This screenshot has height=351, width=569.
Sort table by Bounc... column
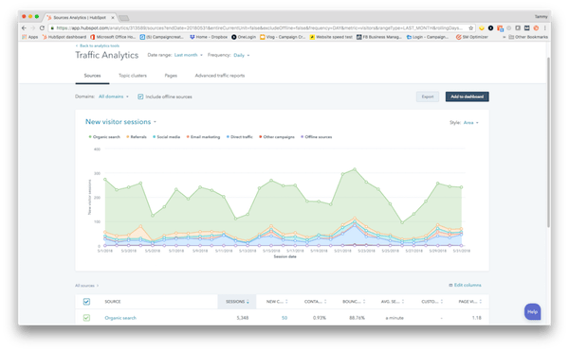[354, 302]
